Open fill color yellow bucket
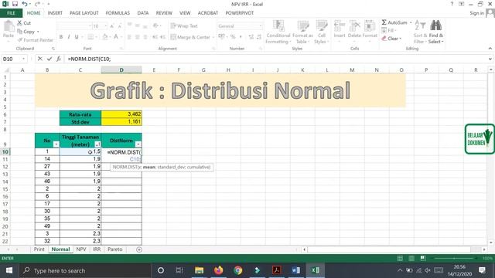This screenshot has height=278, width=495. click(105, 37)
